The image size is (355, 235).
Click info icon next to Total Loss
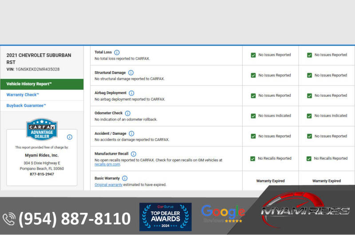(x=117, y=52)
